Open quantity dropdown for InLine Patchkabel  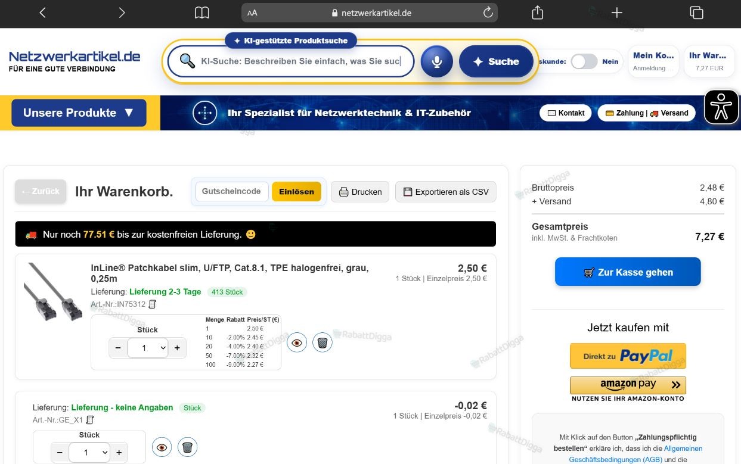[148, 348]
